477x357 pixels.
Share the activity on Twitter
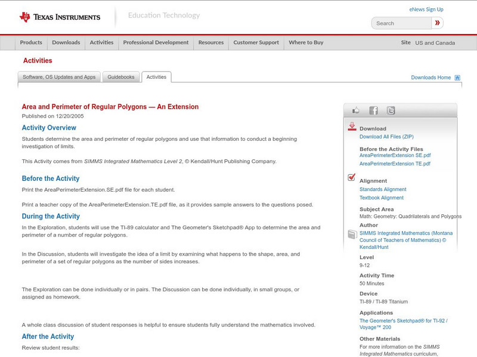click(x=391, y=110)
